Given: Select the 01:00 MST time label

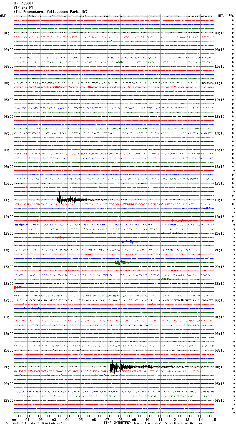Looking at the screenshot, I should [9, 33].
